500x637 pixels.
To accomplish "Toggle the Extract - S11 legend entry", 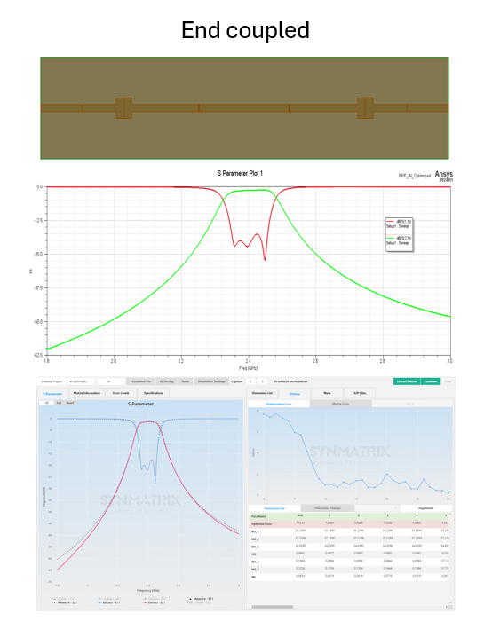I will [x=109, y=602].
